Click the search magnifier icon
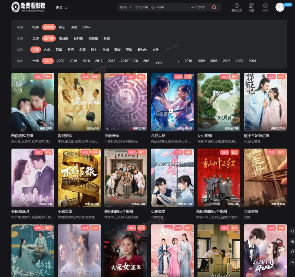295x277 pixels. (214, 7)
